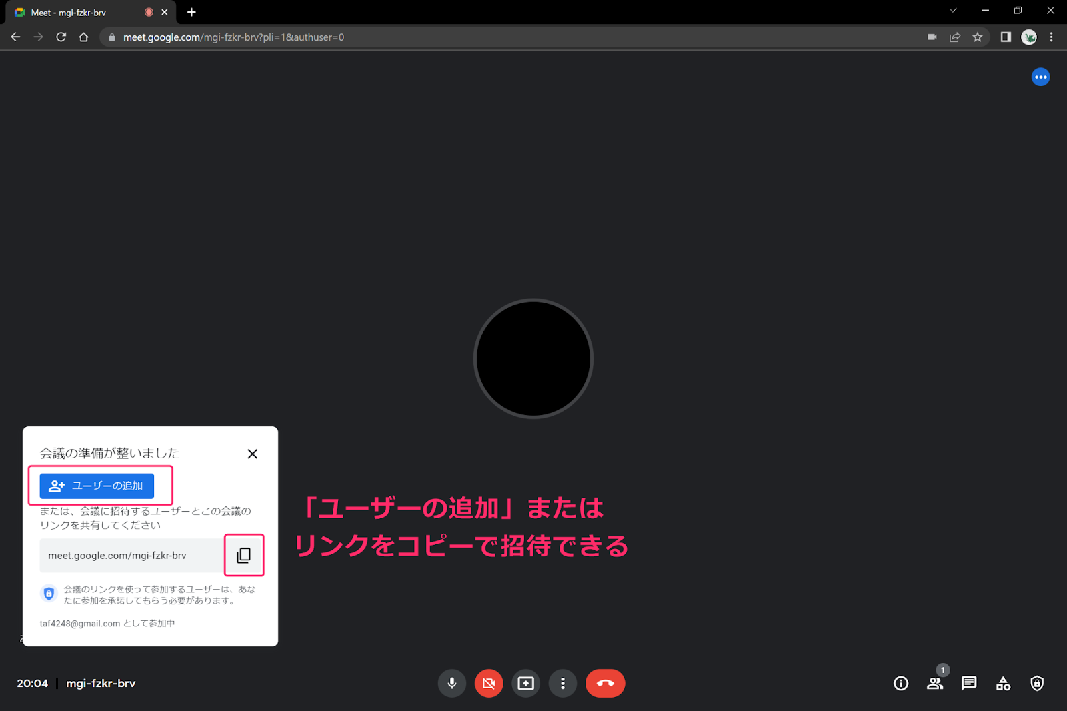
Task: Close the Meet - mgi-fzkr-brv tab
Action: (164, 12)
